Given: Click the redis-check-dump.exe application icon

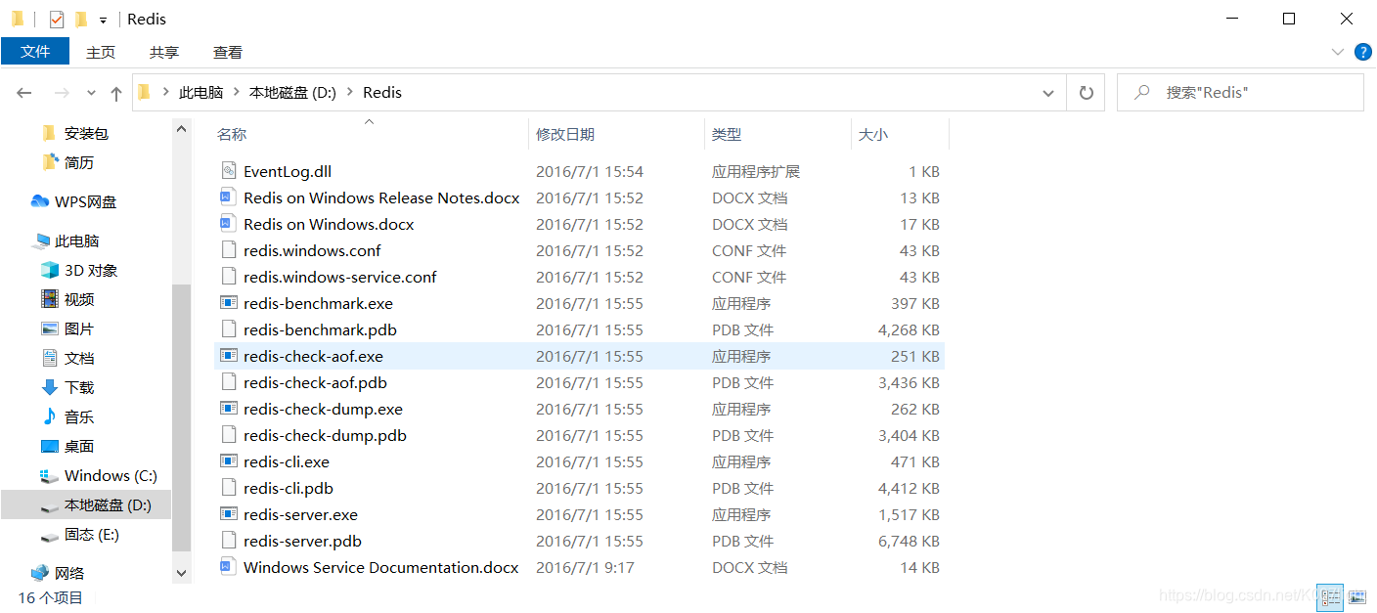Looking at the screenshot, I should point(229,409).
